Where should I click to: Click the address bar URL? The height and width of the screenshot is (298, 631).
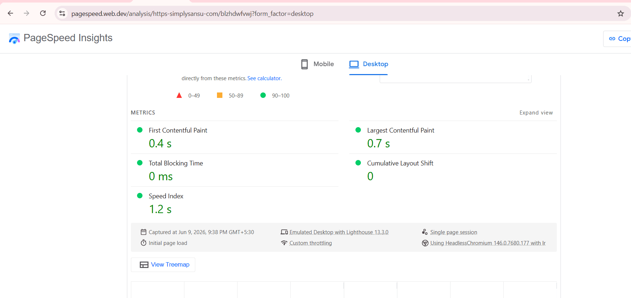coord(192,14)
